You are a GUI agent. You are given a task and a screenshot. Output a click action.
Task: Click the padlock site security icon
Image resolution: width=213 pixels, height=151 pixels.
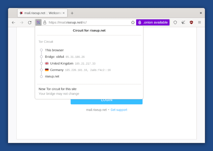45,23
